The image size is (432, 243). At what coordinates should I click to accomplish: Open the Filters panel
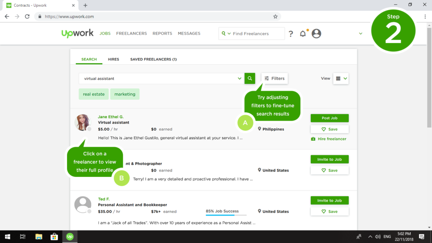point(274,78)
